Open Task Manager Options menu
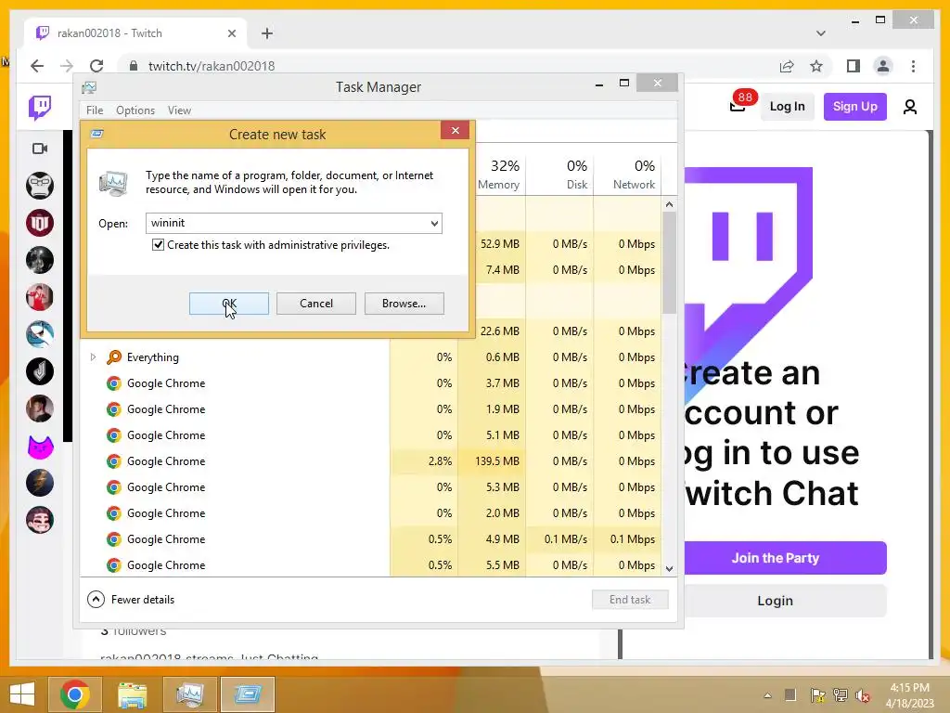The image size is (950, 713). [135, 110]
